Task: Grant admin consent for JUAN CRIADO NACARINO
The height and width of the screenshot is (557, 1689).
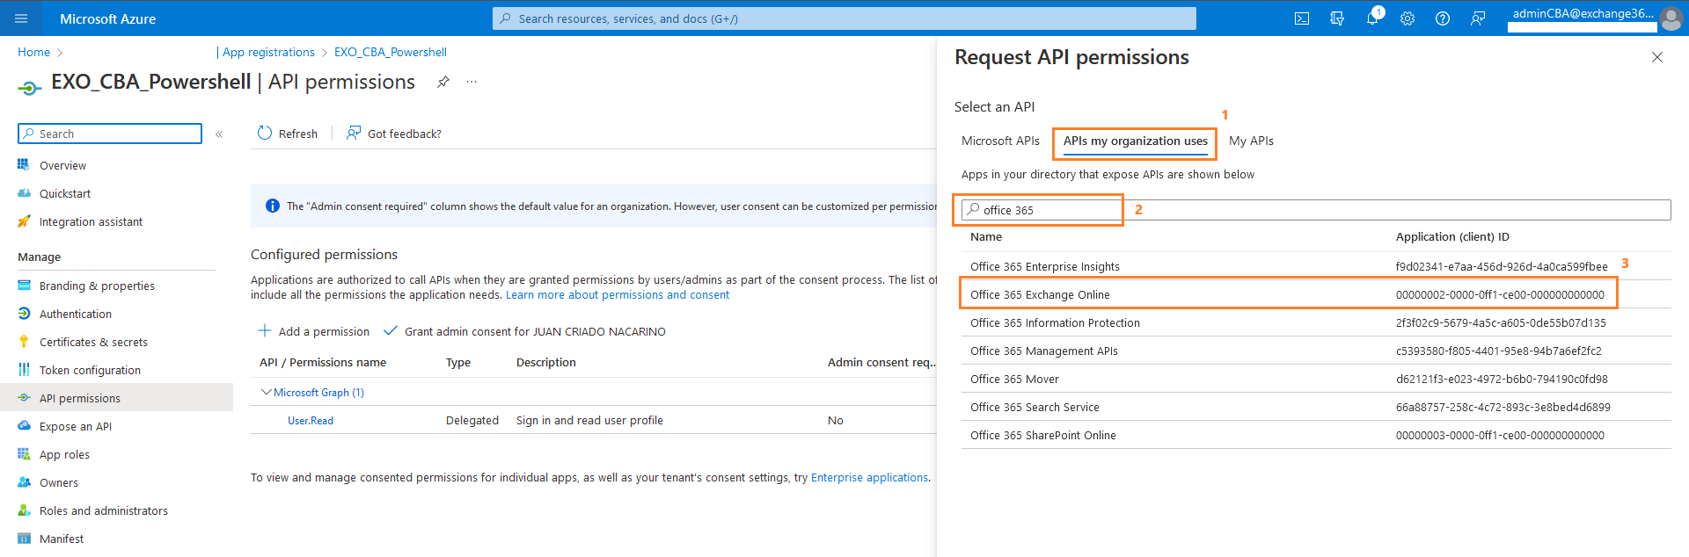Action: click(x=524, y=331)
